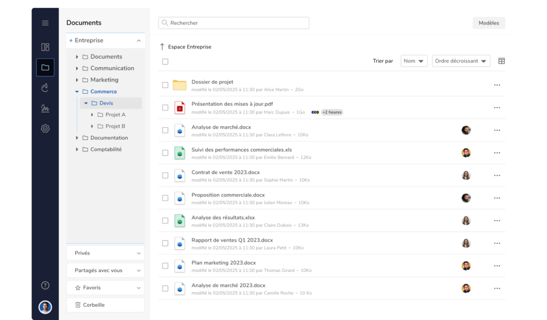
Task: Select Projet A folder in tree
Action: [x=115, y=115]
